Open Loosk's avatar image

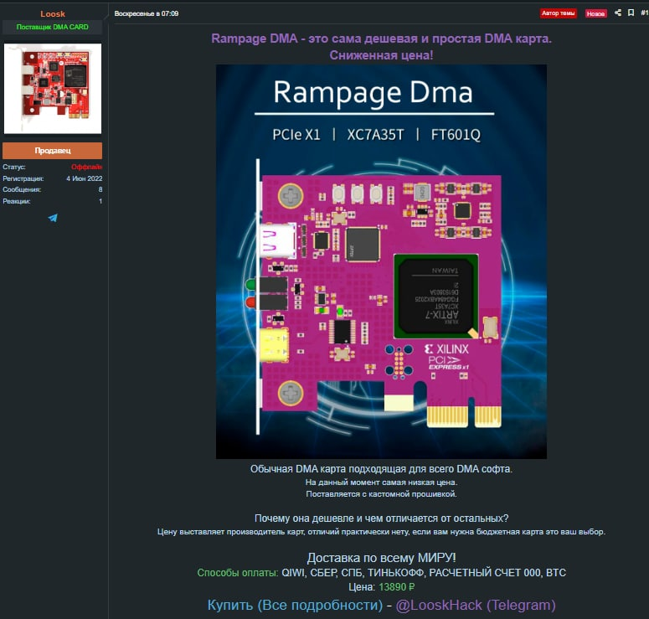53,89
